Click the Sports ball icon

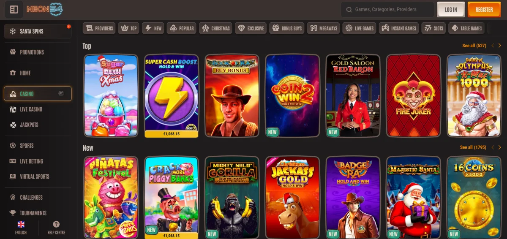click(x=13, y=146)
